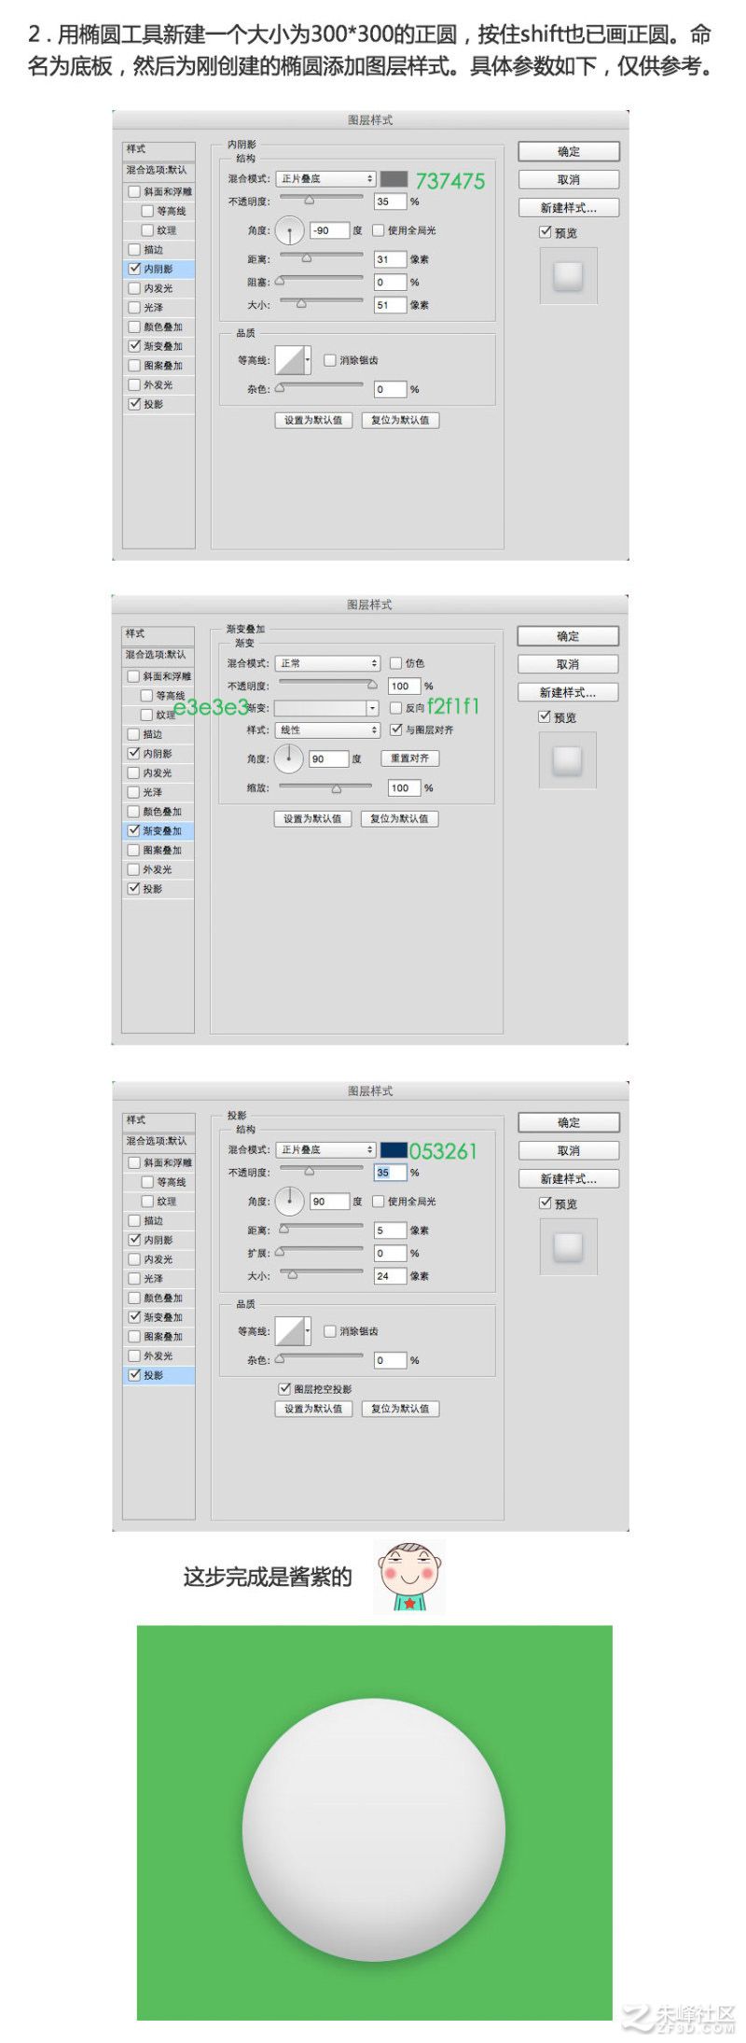Screen dimensions: 746x2043
Task: Uncheck 图层挖空投影 in Drop Shadow dialog
Action: tap(284, 1388)
